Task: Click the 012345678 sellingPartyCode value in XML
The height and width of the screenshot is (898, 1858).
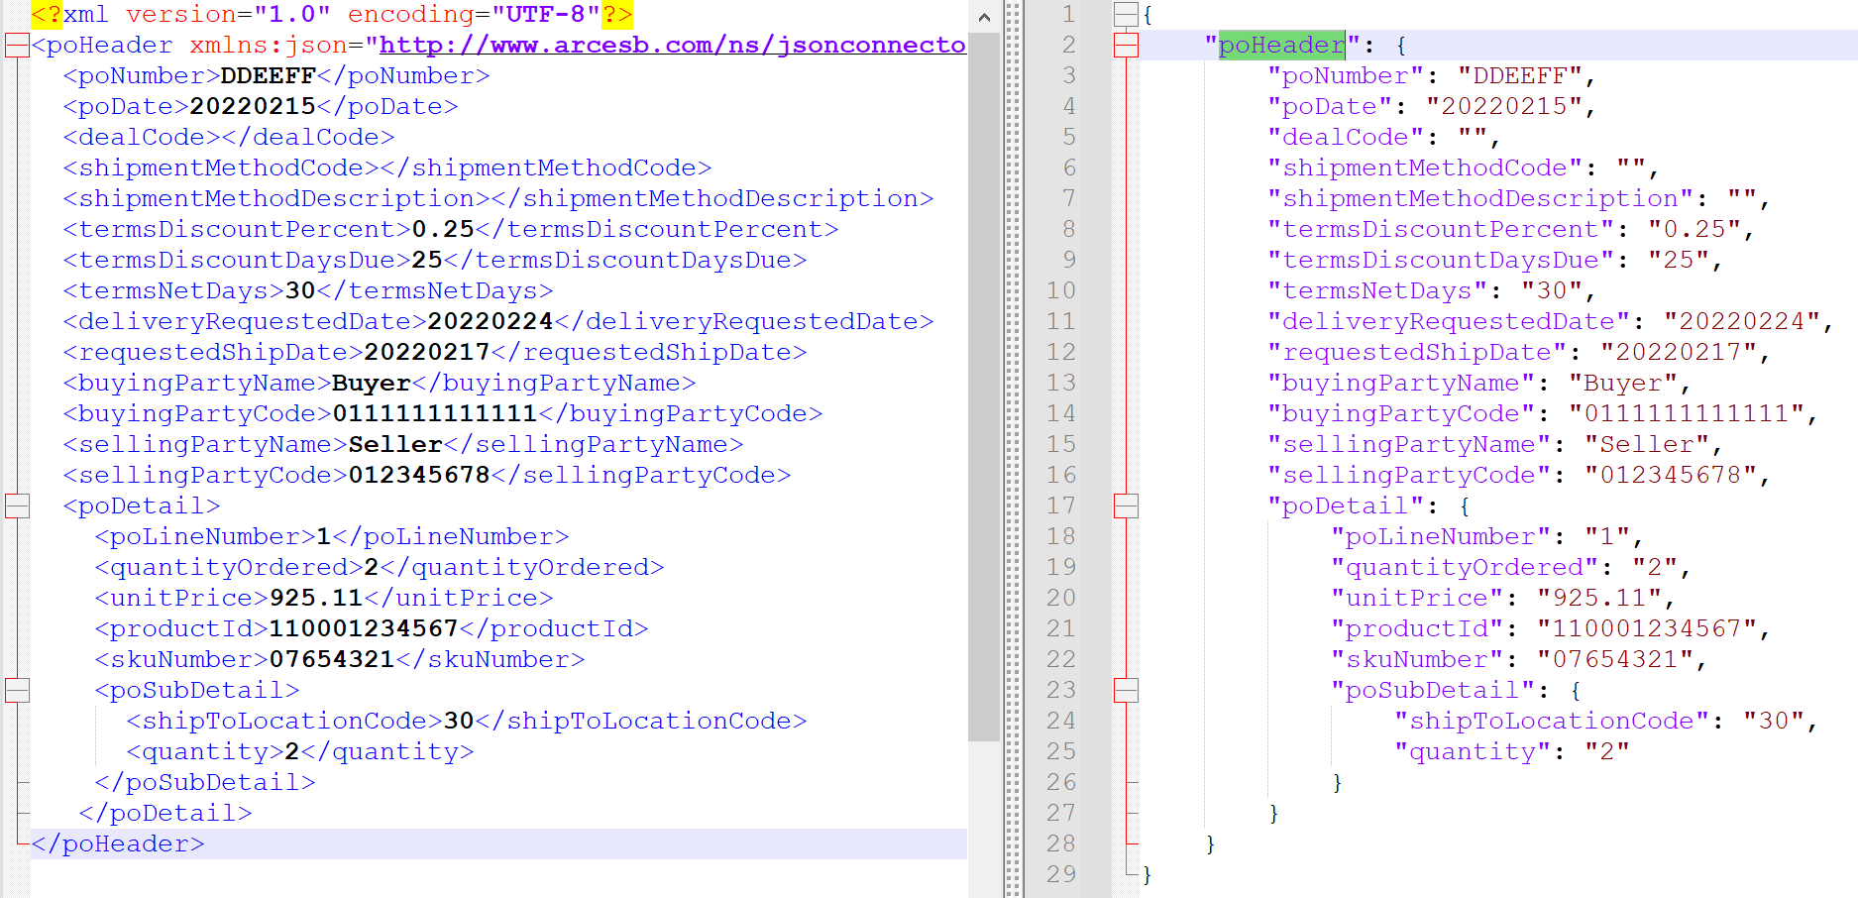Action: pos(419,476)
